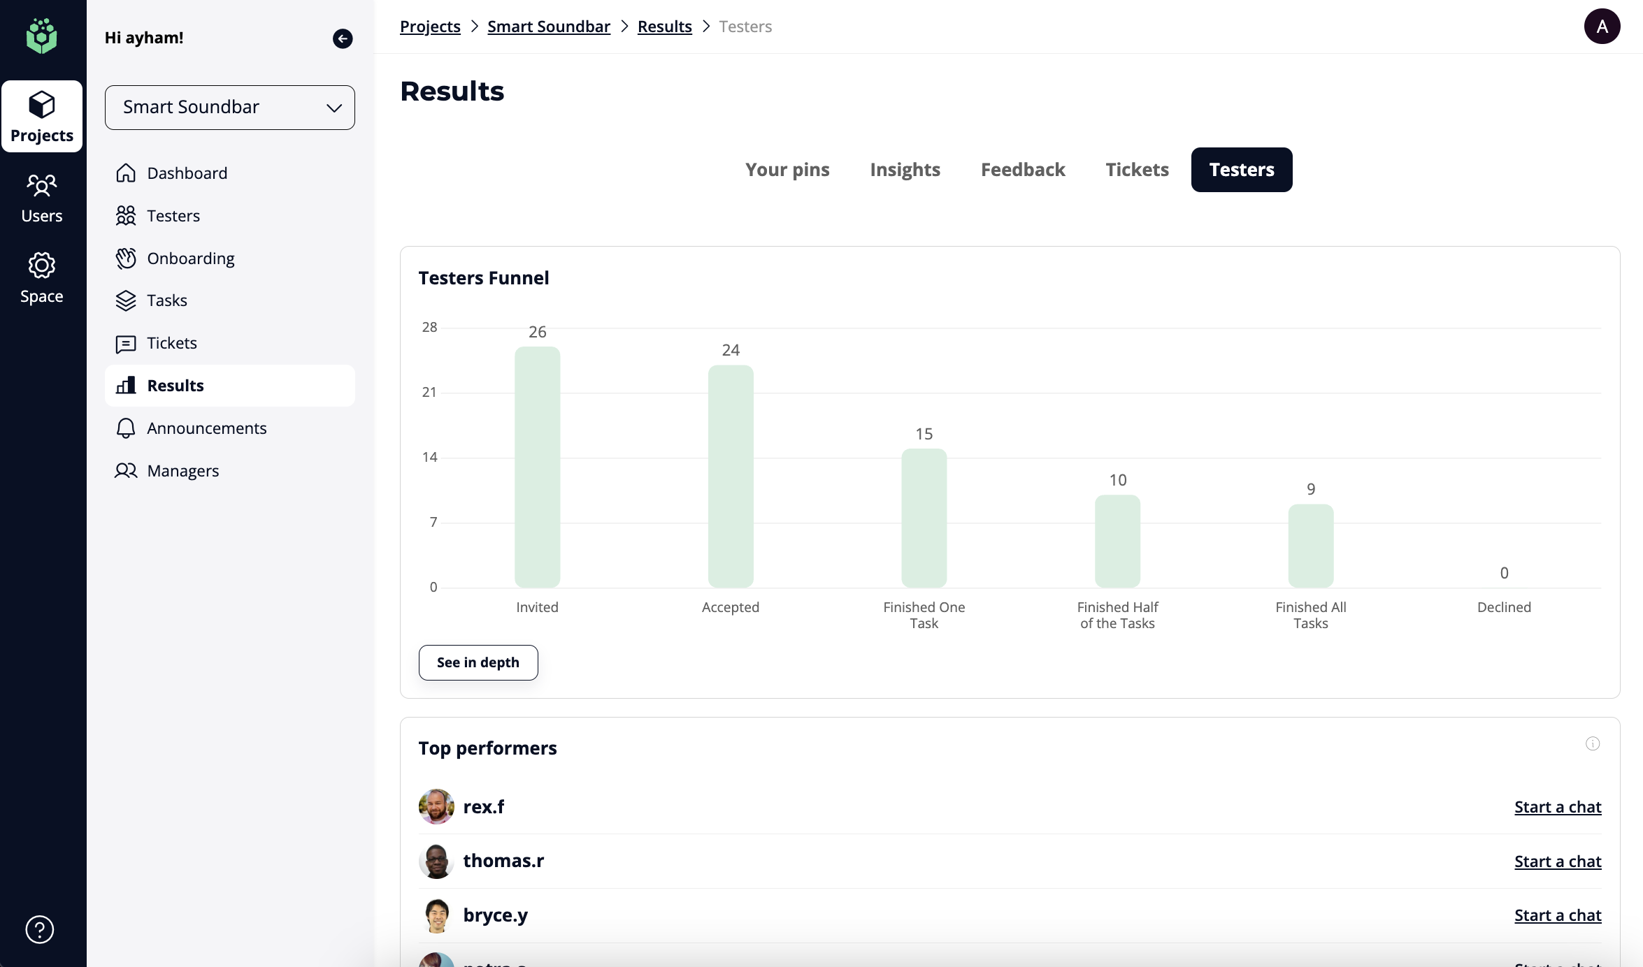Click the Top performers info icon
The height and width of the screenshot is (967, 1643).
(x=1593, y=743)
